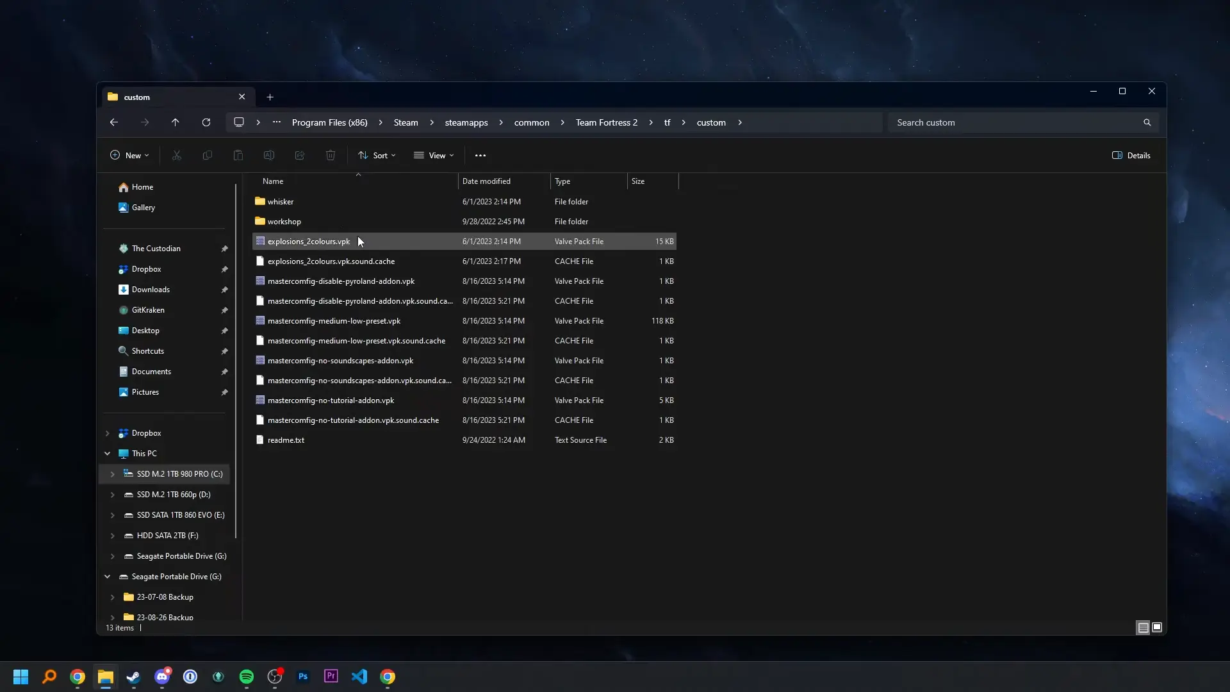Collapse the expanded Seagate Portable Drive (G:)

(108, 577)
